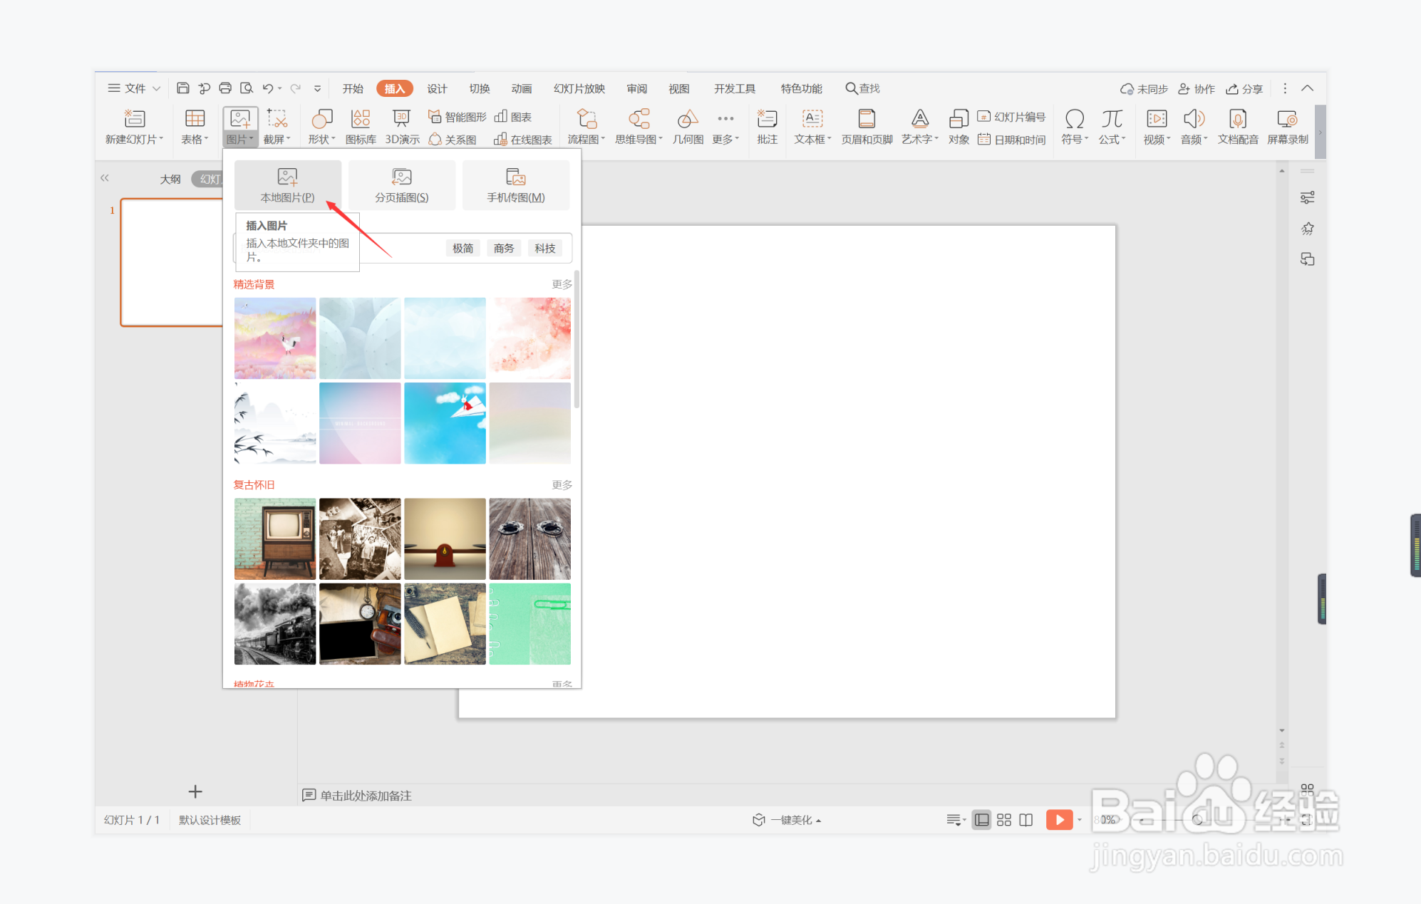This screenshot has width=1421, height=904.
Task: Insert Word Art (艺术字)
Action: (x=920, y=127)
